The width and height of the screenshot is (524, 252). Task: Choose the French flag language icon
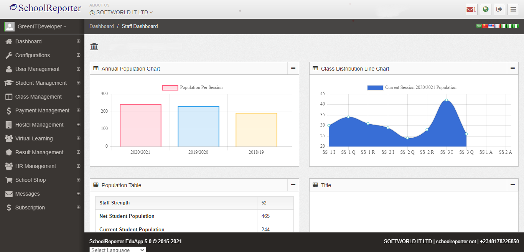point(498,26)
